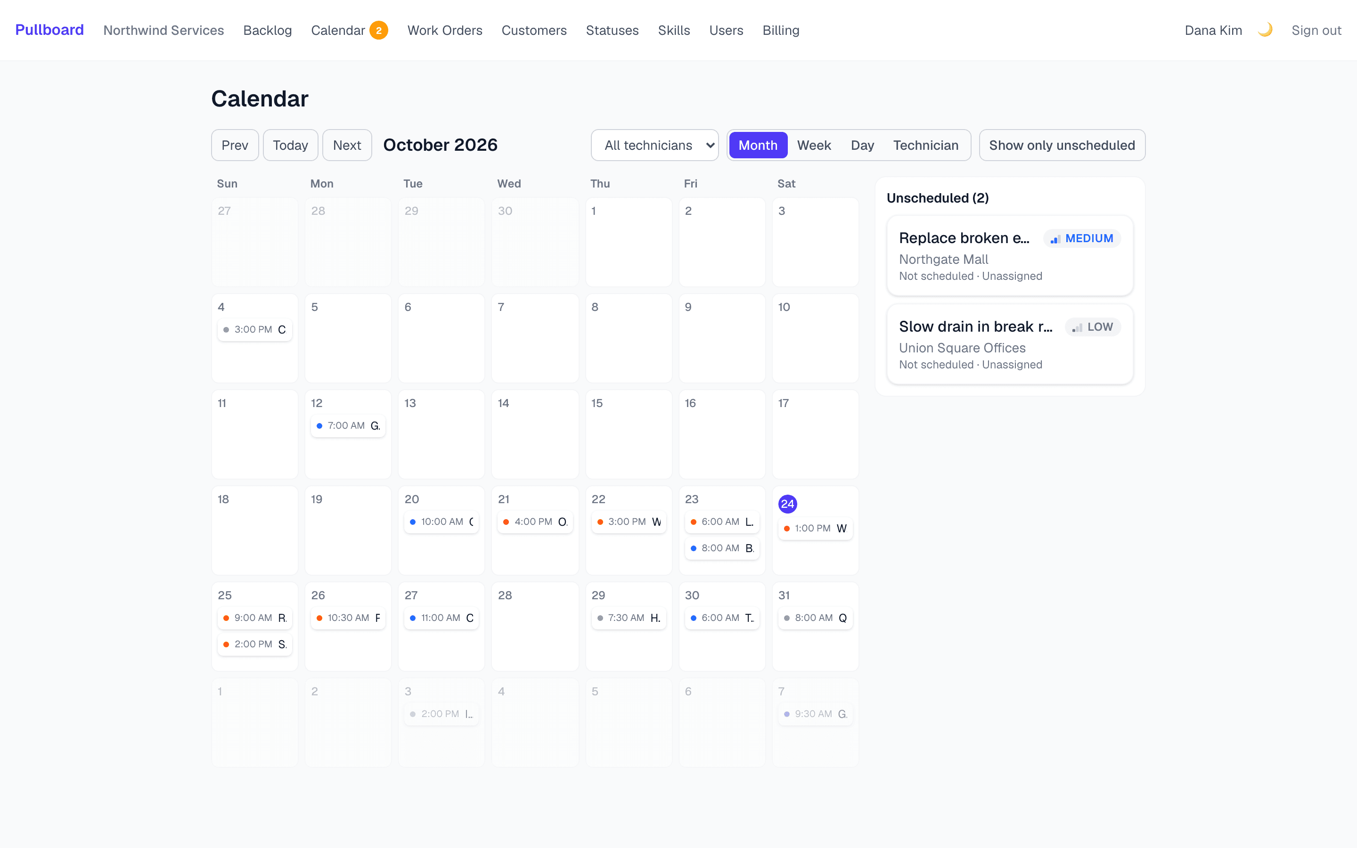The width and height of the screenshot is (1357, 848).
Task: Click the Calendar badge showing 2
Action: (378, 30)
